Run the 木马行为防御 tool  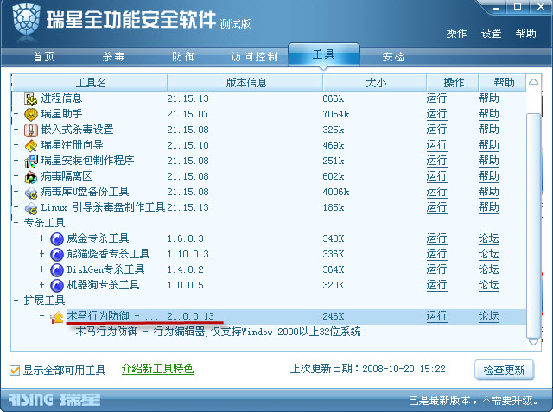click(x=436, y=316)
